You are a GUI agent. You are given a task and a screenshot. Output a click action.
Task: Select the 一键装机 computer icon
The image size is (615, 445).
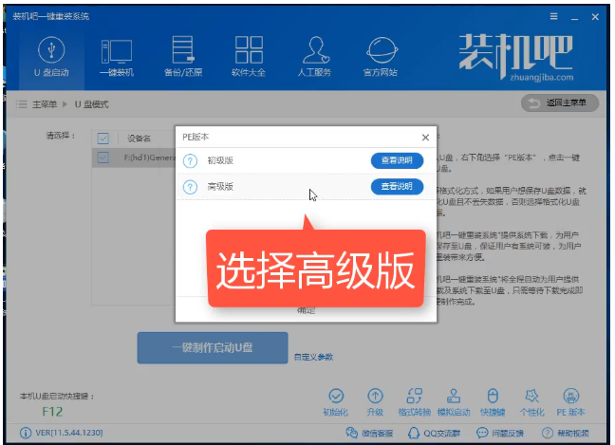tap(116, 52)
